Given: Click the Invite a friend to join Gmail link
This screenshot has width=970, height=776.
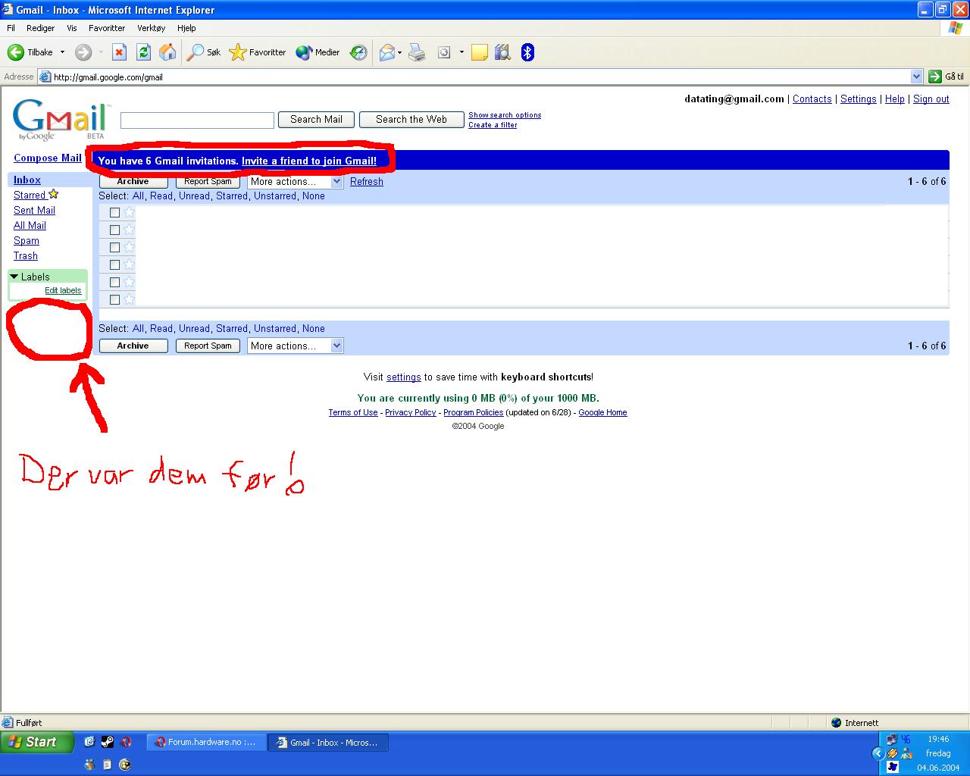Looking at the screenshot, I should tap(309, 161).
